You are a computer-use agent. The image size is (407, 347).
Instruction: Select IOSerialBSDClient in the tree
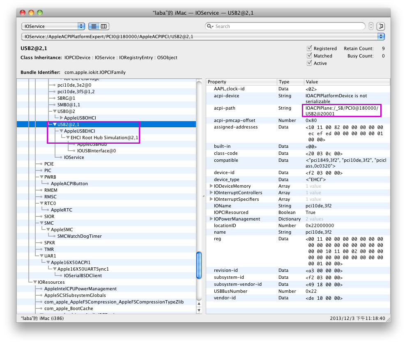tap(83, 276)
